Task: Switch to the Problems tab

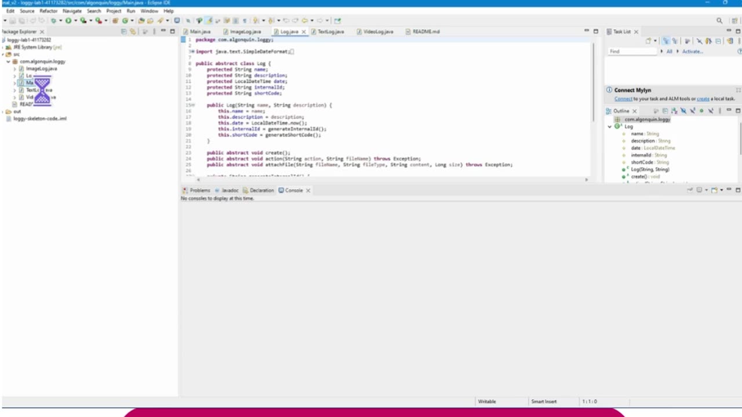Action: pyautogui.click(x=196, y=190)
